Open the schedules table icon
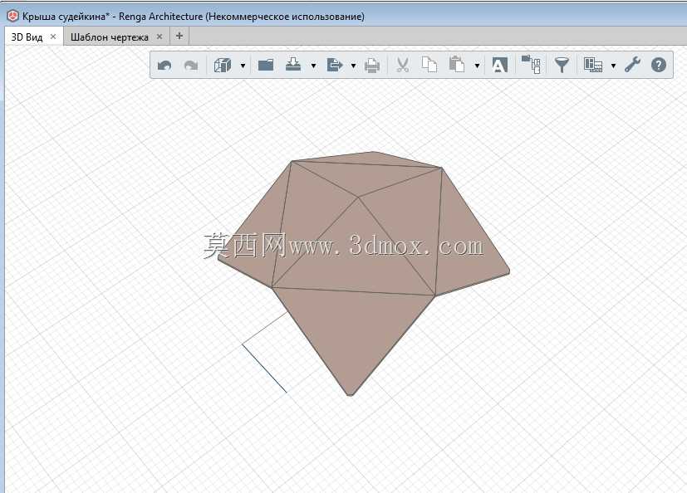The image size is (687, 493). tap(593, 65)
